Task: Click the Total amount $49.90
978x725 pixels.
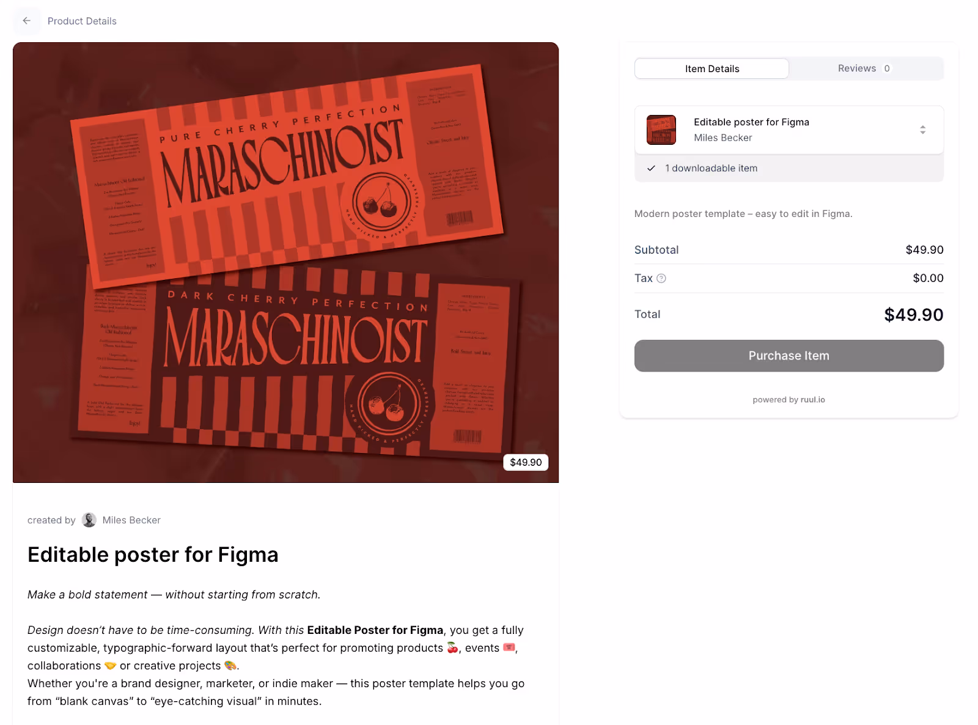Action: point(914,315)
